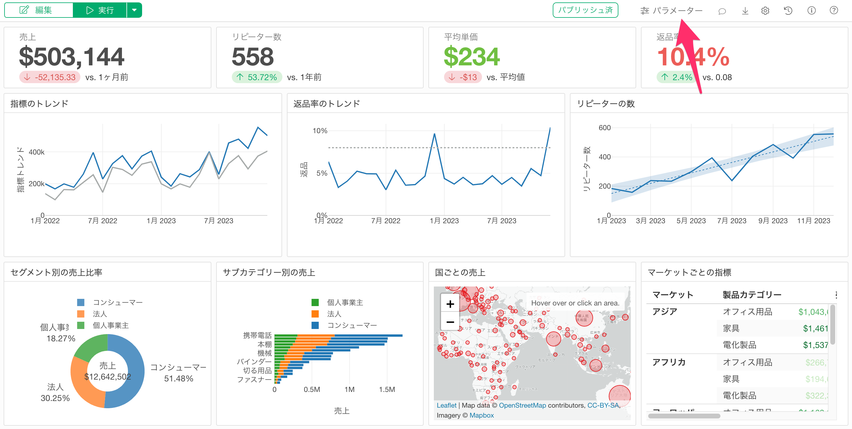This screenshot has height=429, width=852.
Task: Open the パラメーター panel
Action: coord(671,11)
